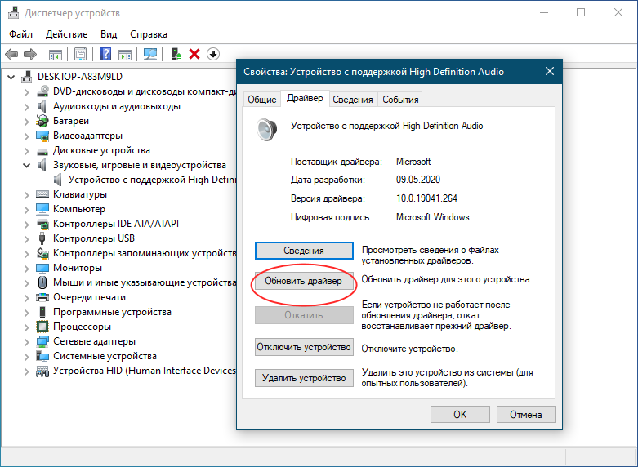The width and height of the screenshot is (638, 467).
Task: Click the Device Manager title bar app icon
Action: (13, 12)
